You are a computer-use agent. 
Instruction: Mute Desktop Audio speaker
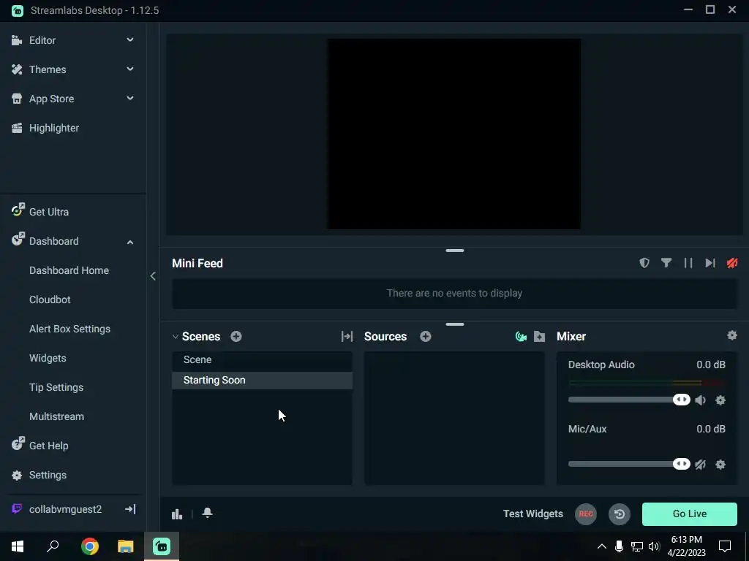pyautogui.click(x=700, y=400)
